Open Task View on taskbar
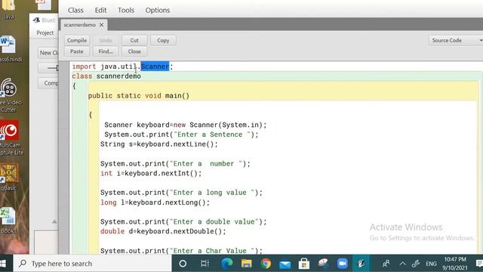Image resolution: width=483 pixels, height=272 pixels. pyautogui.click(x=205, y=264)
